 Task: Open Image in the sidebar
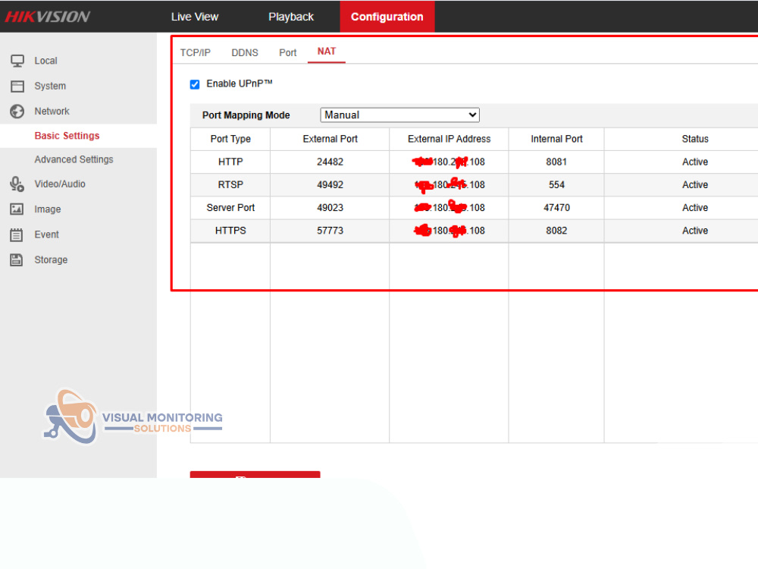47,209
